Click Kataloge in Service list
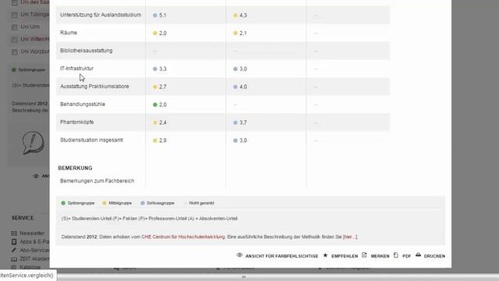Image resolution: width=499 pixels, height=281 pixels. pos(30,267)
